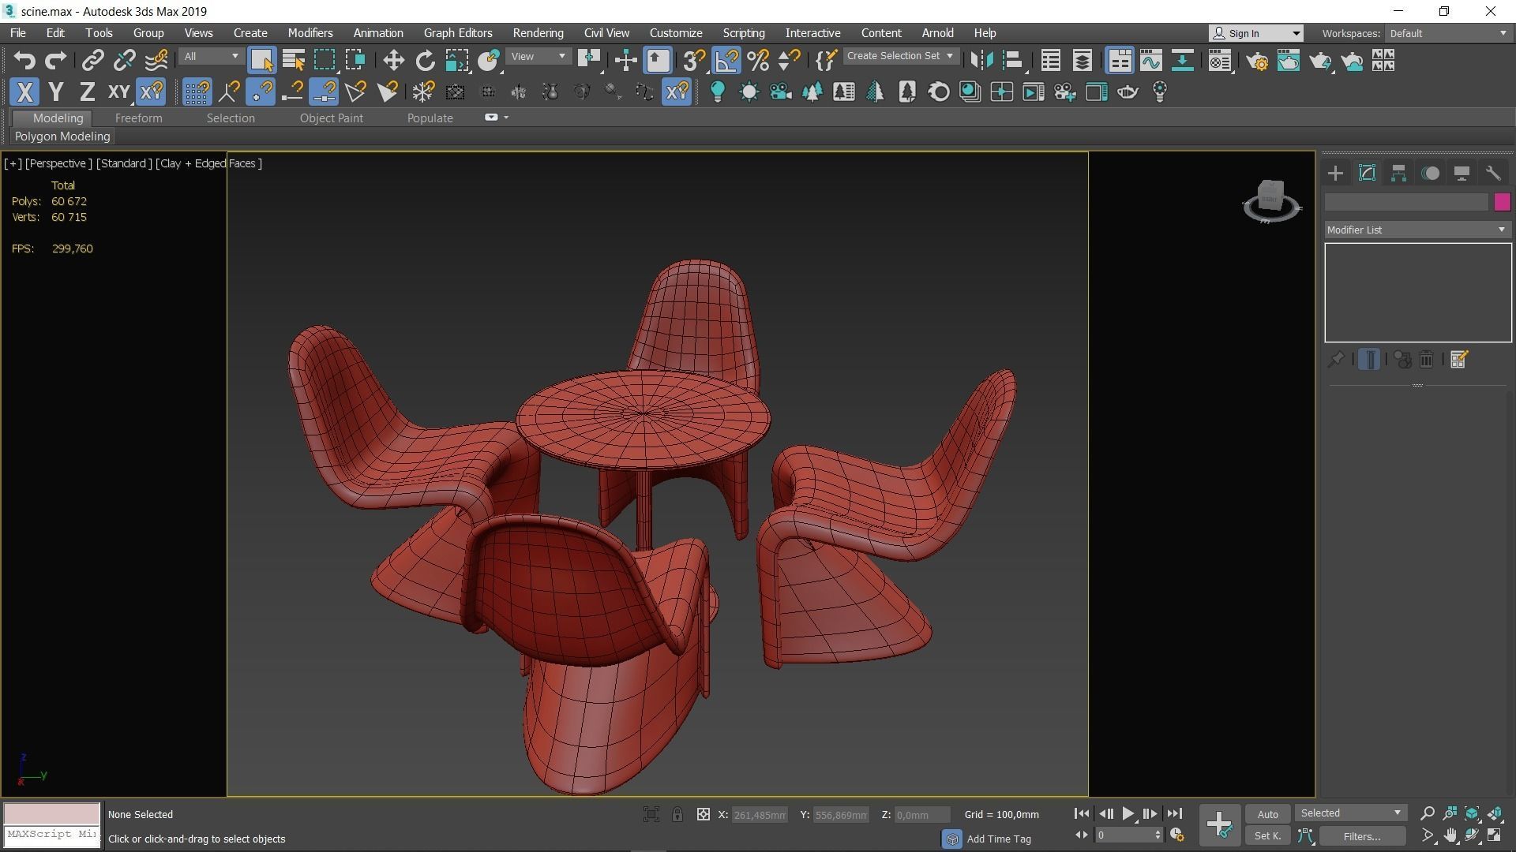Toggle Percent Snap button

758,61
